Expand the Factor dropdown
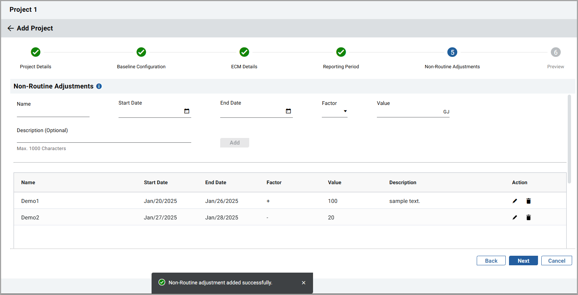Viewport: 578px width, 295px height. pyautogui.click(x=345, y=111)
